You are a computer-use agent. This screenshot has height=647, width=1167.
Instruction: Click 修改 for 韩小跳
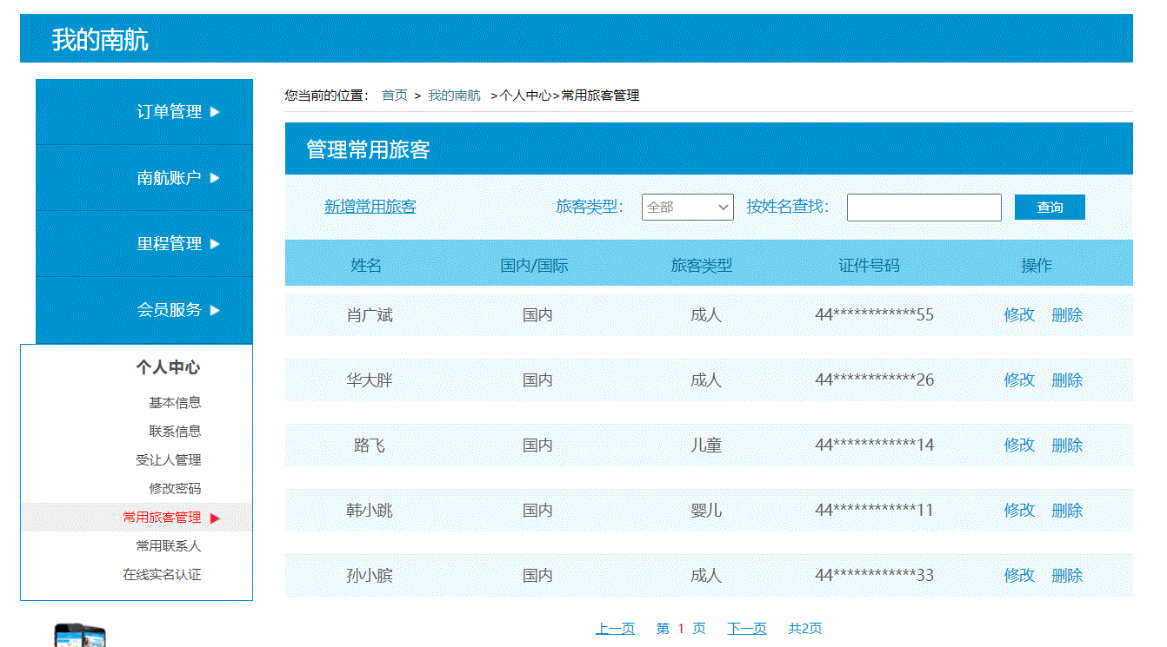tap(1019, 511)
